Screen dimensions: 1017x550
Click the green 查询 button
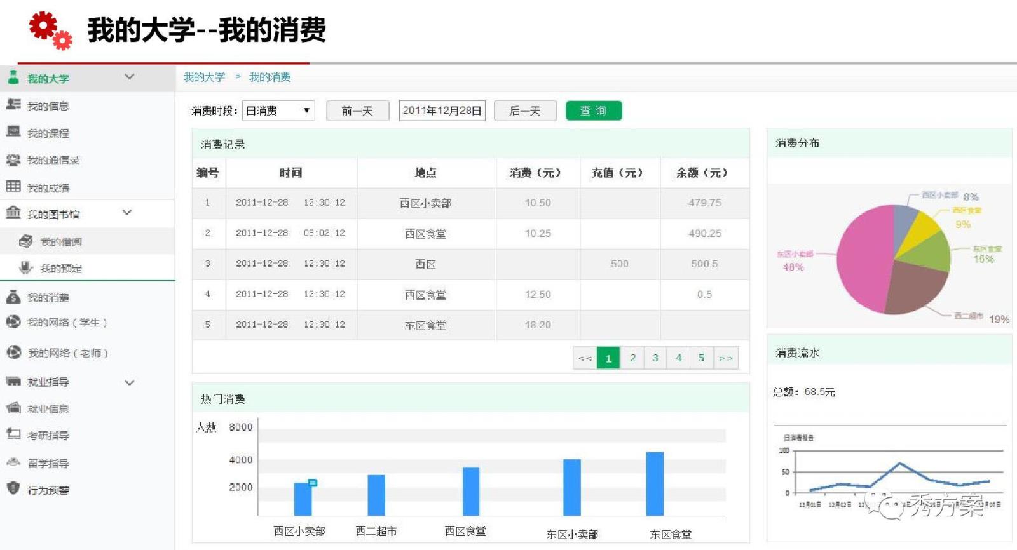click(x=593, y=111)
